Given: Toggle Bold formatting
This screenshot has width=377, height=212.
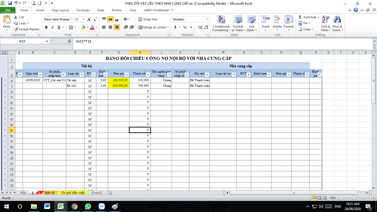Looking at the screenshot, I should click(46, 27).
